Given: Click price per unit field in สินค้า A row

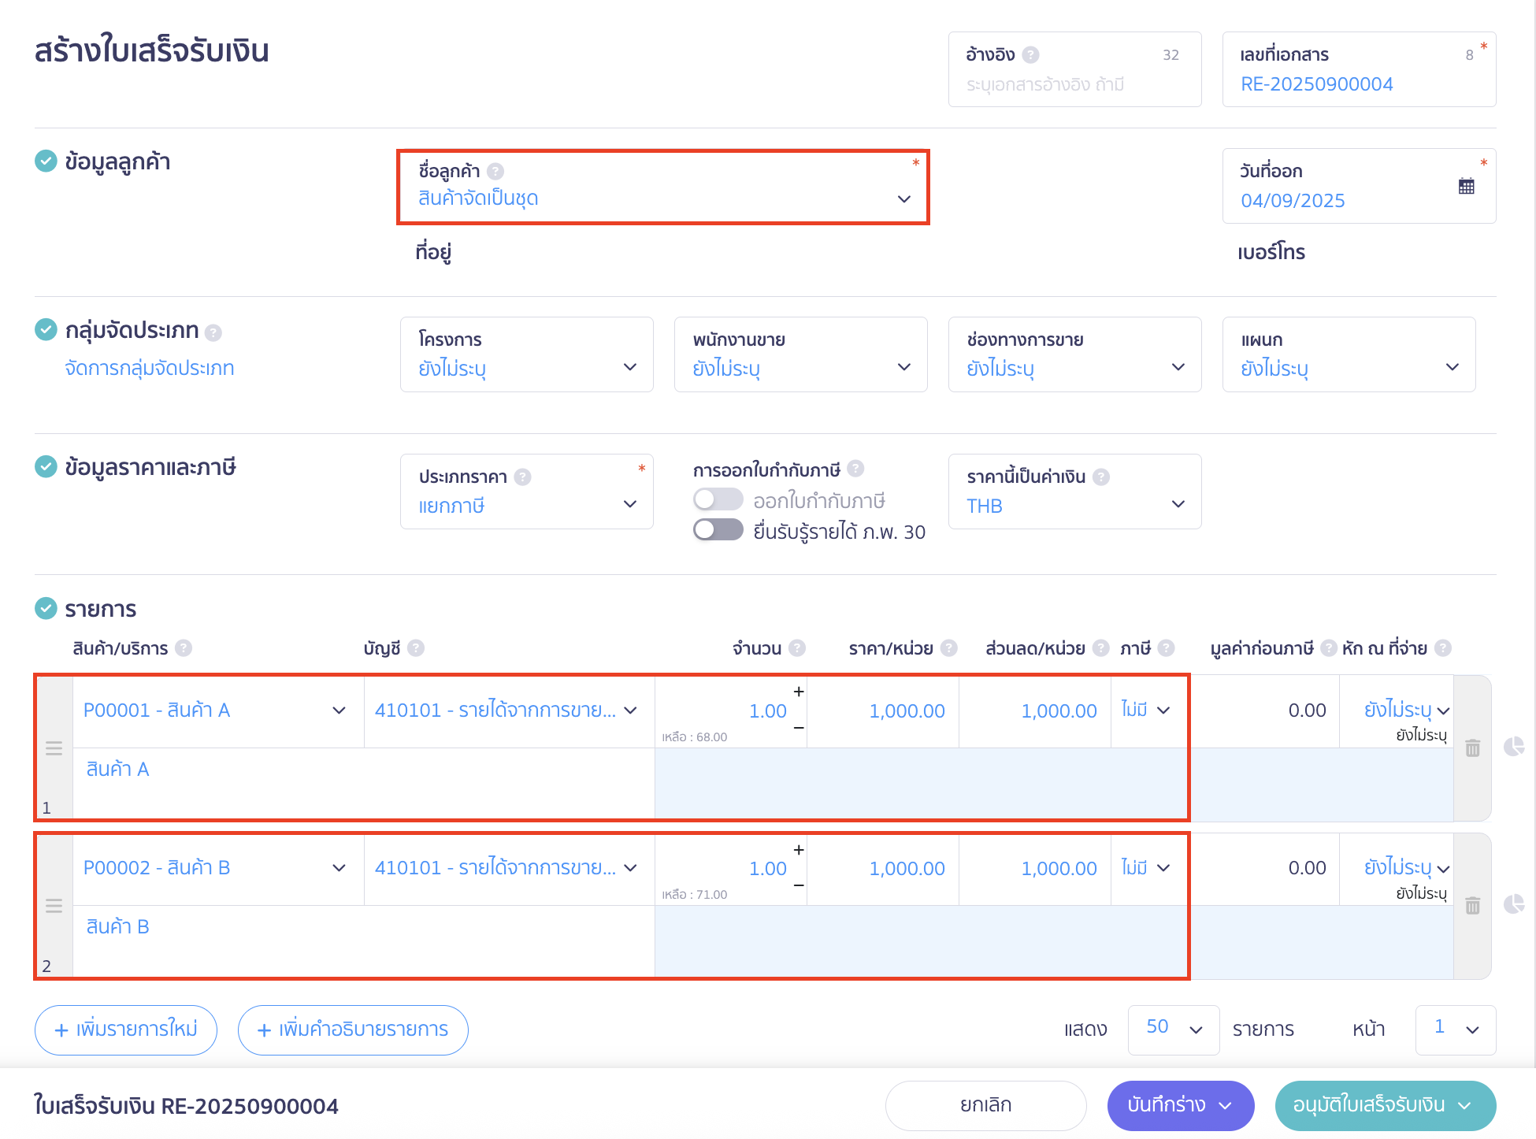Looking at the screenshot, I should 883,710.
